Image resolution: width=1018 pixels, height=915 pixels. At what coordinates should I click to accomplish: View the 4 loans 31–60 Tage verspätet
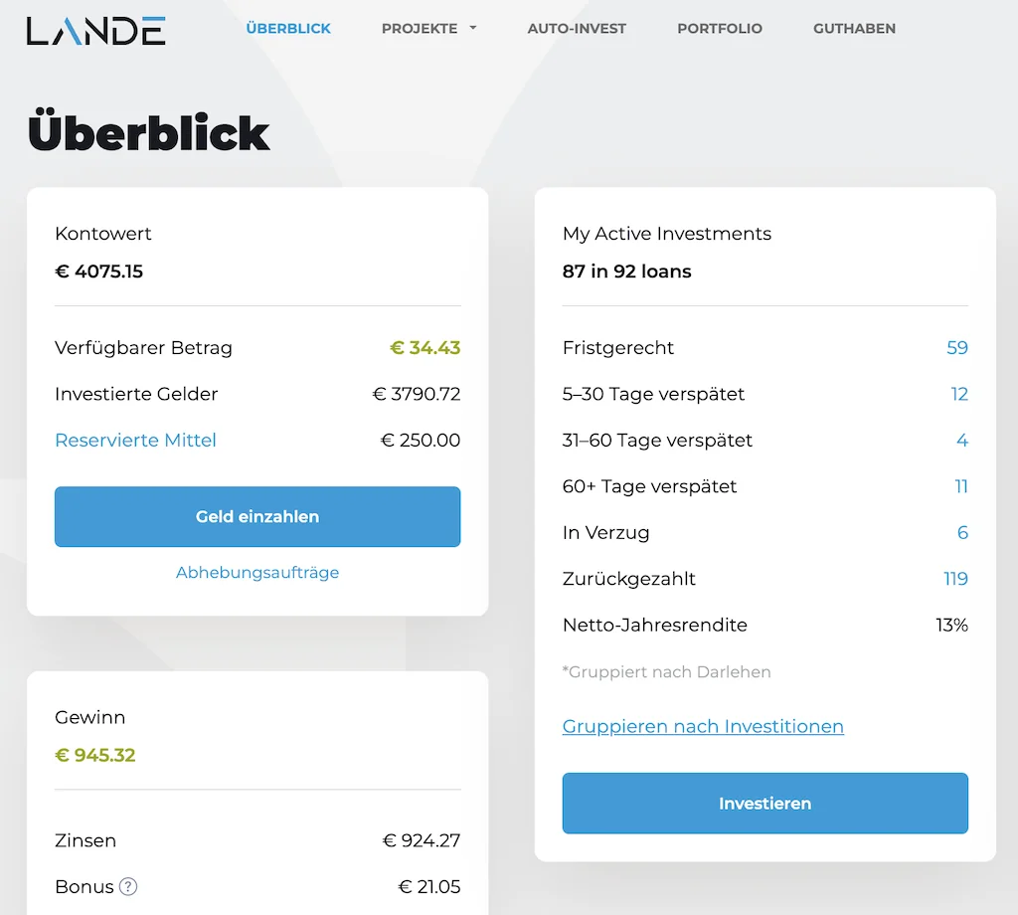click(961, 441)
